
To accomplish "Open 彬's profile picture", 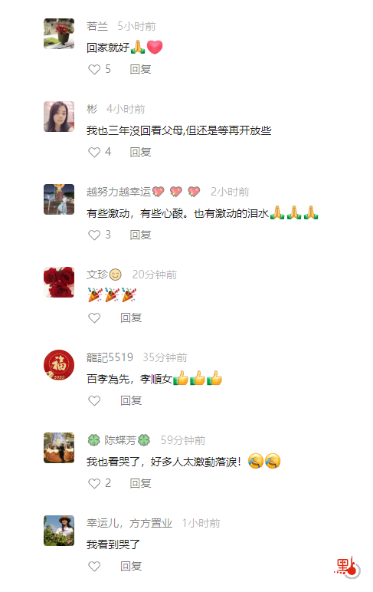I will (59, 117).
